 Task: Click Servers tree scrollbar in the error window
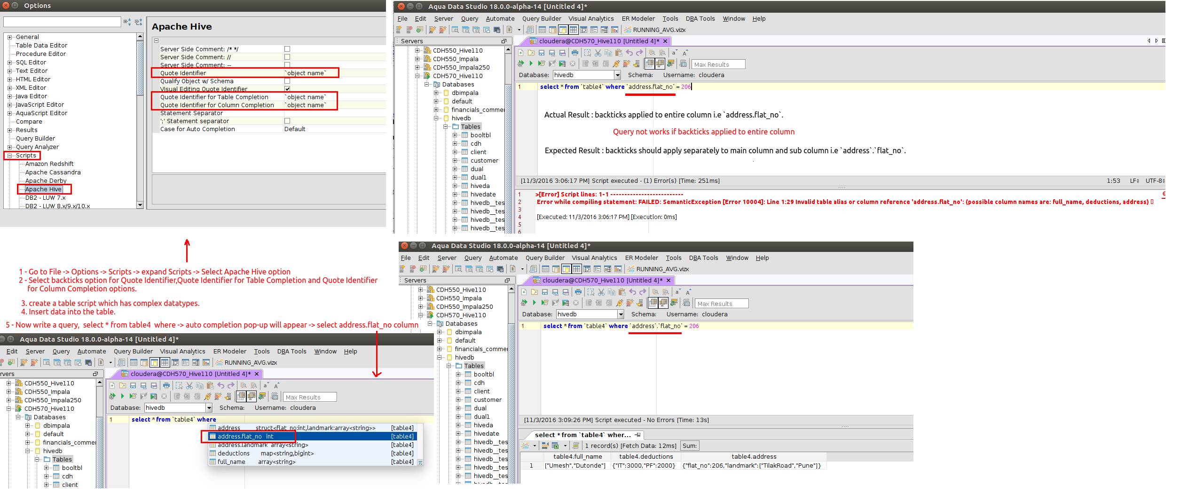click(508, 140)
